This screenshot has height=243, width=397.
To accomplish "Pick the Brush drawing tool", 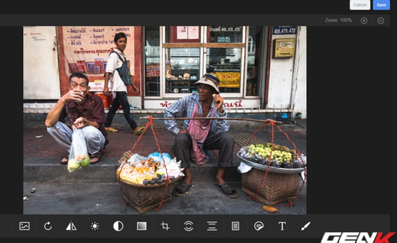I will pos(306,226).
